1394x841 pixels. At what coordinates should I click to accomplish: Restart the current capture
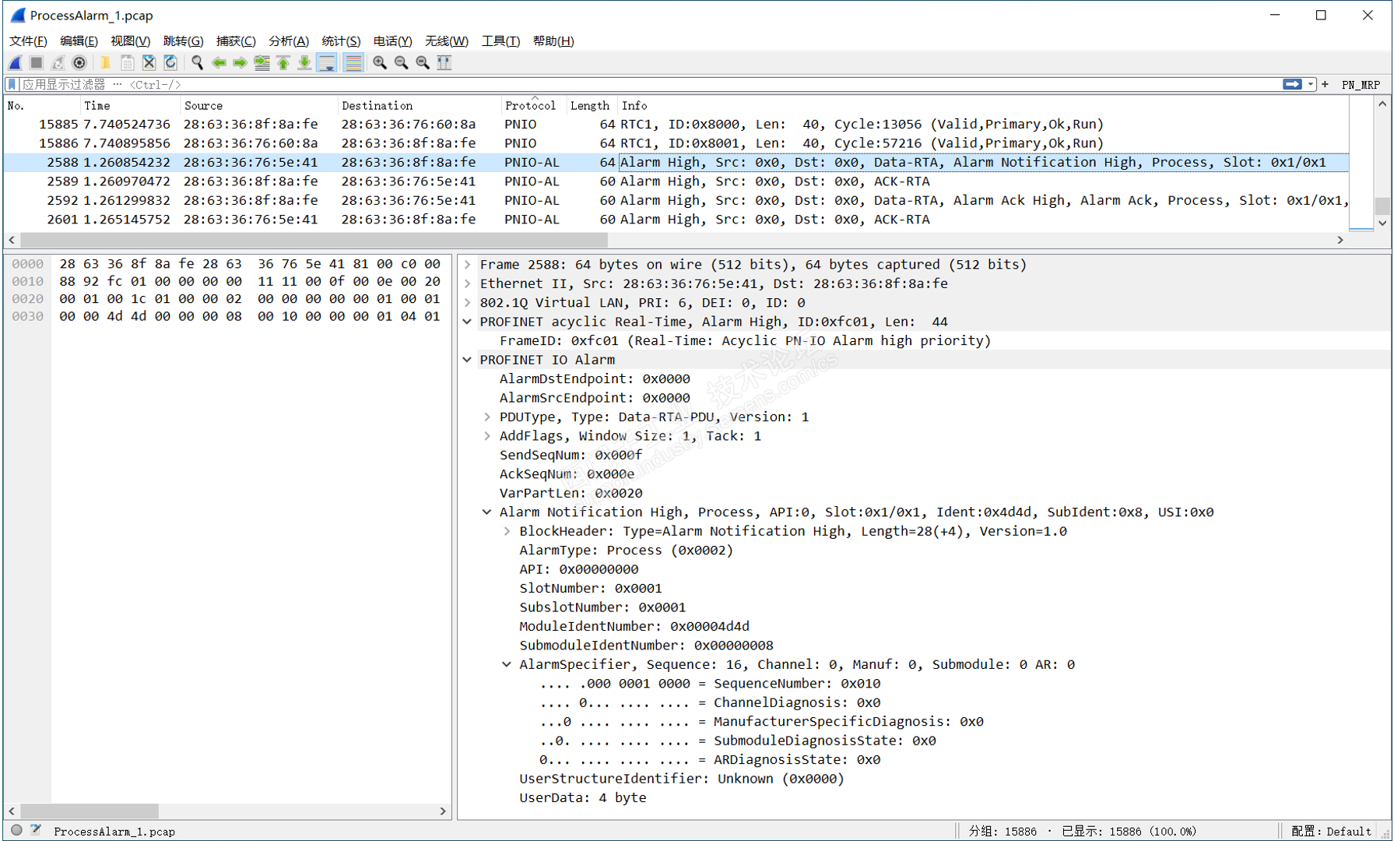[x=58, y=63]
